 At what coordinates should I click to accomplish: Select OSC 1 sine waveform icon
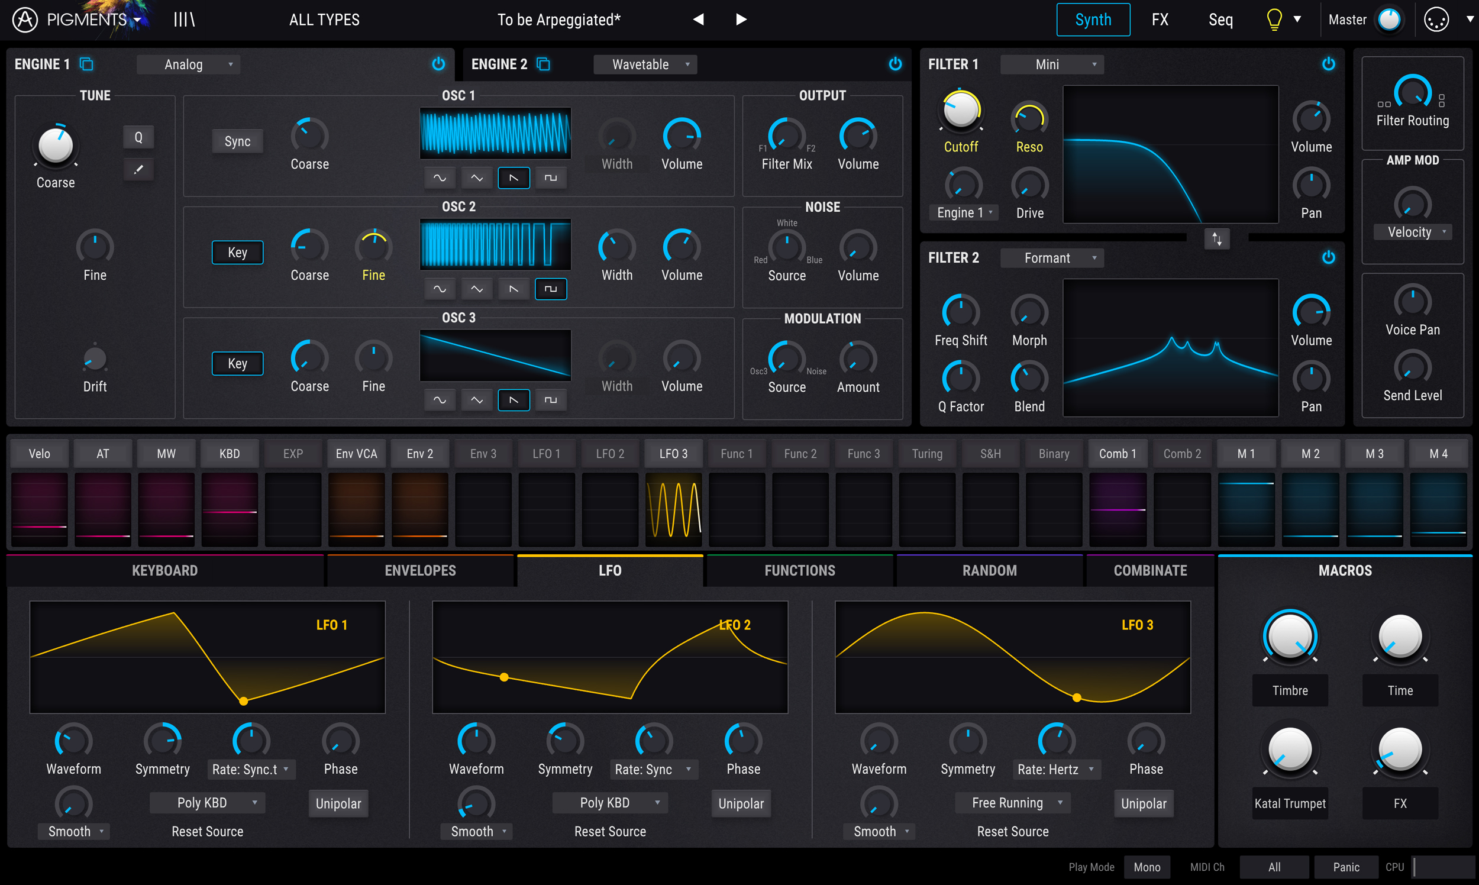click(440, 177)
